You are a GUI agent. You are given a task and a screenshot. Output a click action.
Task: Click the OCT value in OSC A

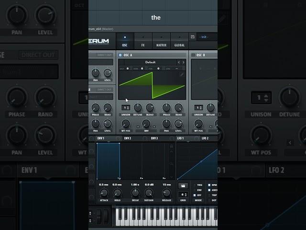(x=128, y=69)
